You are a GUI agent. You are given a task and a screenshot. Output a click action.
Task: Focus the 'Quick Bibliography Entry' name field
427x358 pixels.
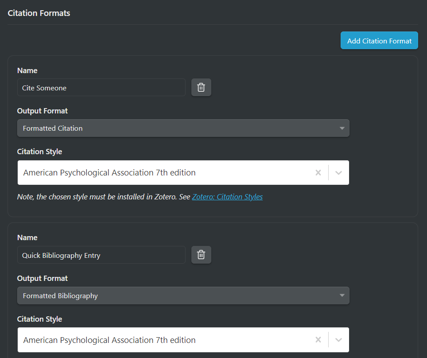pyautogui.click(x=101, y=255)
